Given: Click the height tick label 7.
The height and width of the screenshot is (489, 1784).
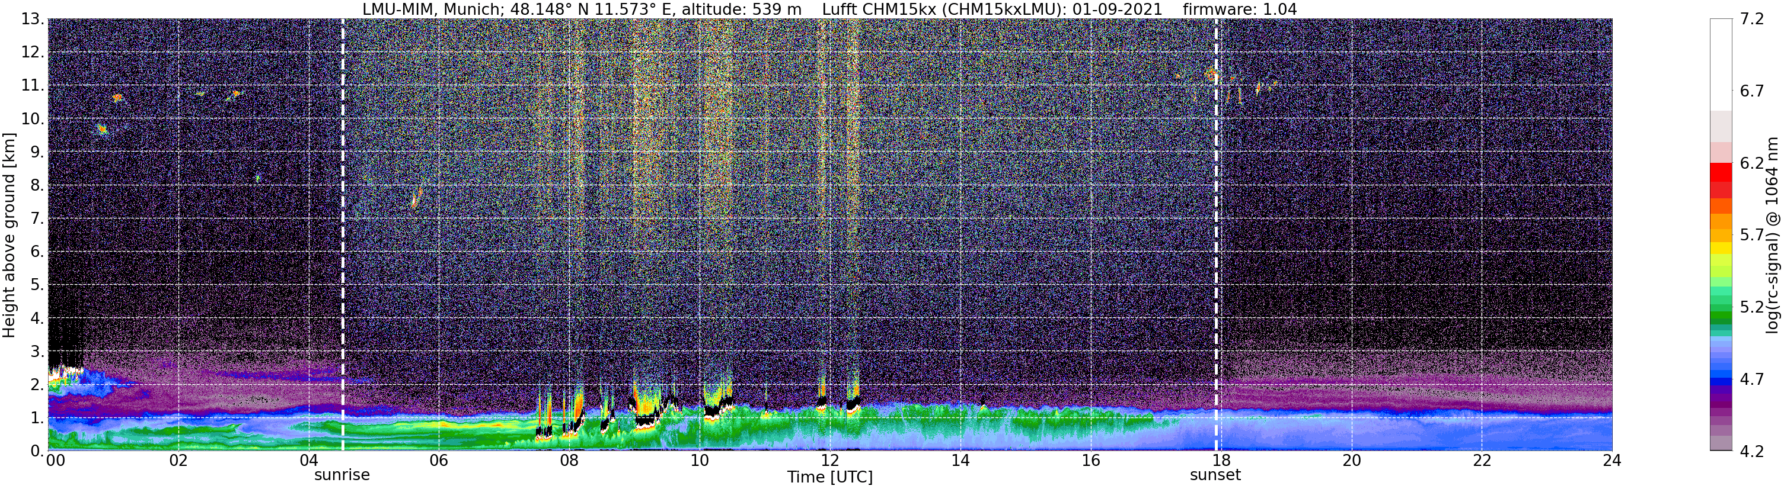Looking at the screenshot, I should tap(38, 218).
